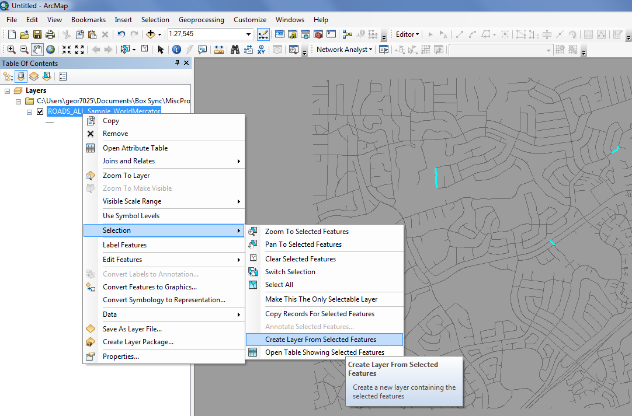The height and width of the screenshot is (416, 632).
Task: Click the Go To XY tool
Action: pos(261,49)
